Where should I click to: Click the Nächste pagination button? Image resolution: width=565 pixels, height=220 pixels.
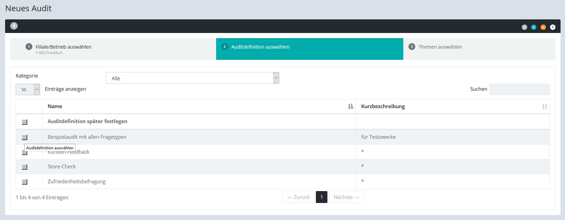346,197
